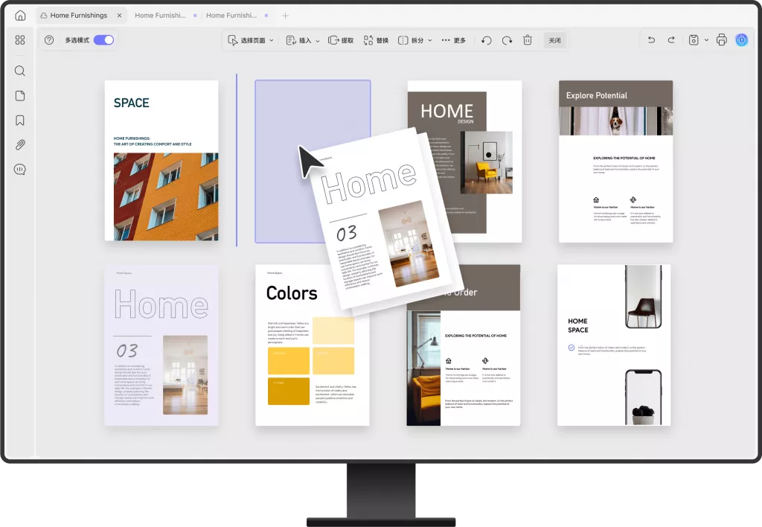This screenshot has width=762, height=527.
Task: Select the SPACE cover page thumbnail
Action: point(161,160)
